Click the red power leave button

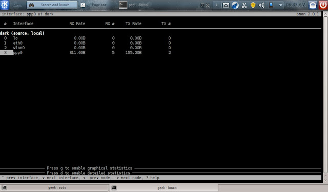click(323, 5)
